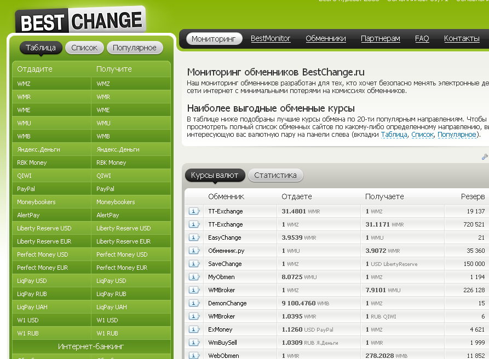The image size is (489, 359).
Task: Select LiqPay USD in the Получите column
Action: [x=131, y=280]
